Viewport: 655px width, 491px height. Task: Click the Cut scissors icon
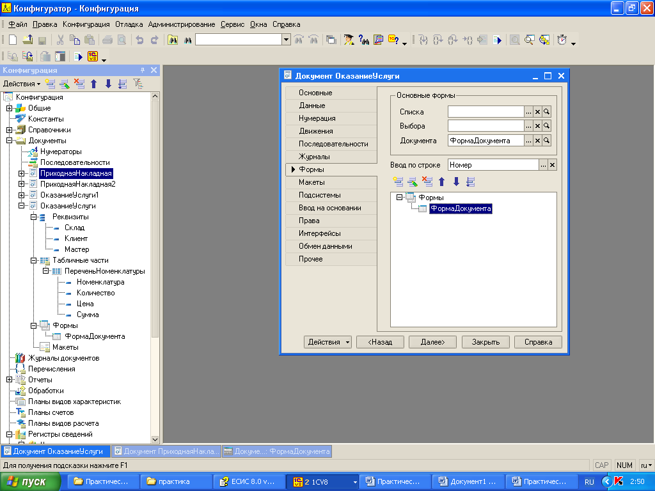(x=61, y=40)
